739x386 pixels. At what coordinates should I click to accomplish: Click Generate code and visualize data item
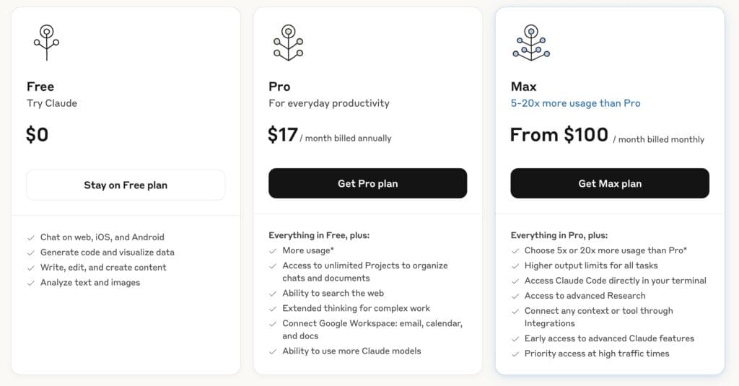(107, 253)
